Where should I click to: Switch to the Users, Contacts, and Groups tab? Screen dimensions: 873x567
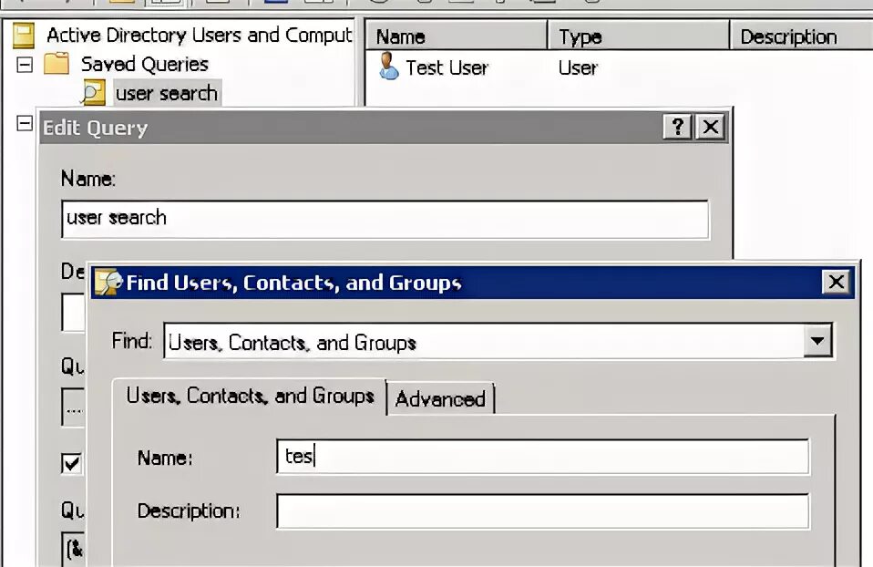pyautogui.click(x=250, y=396)
